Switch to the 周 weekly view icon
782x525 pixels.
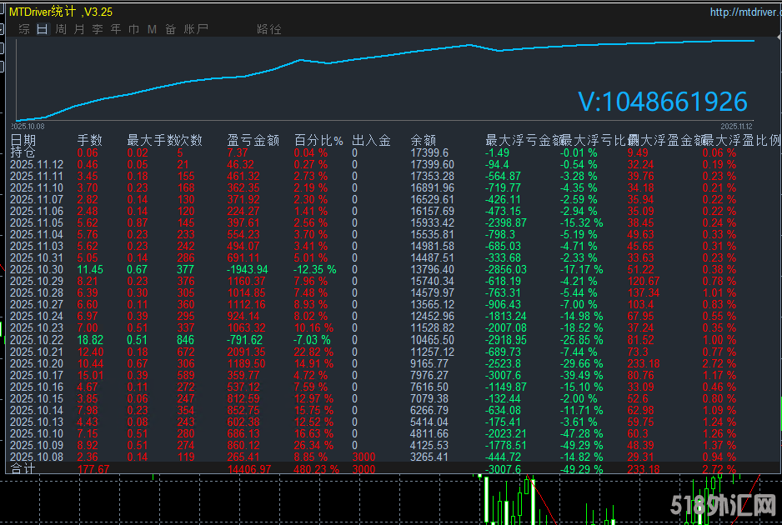(x=59, y=28)
